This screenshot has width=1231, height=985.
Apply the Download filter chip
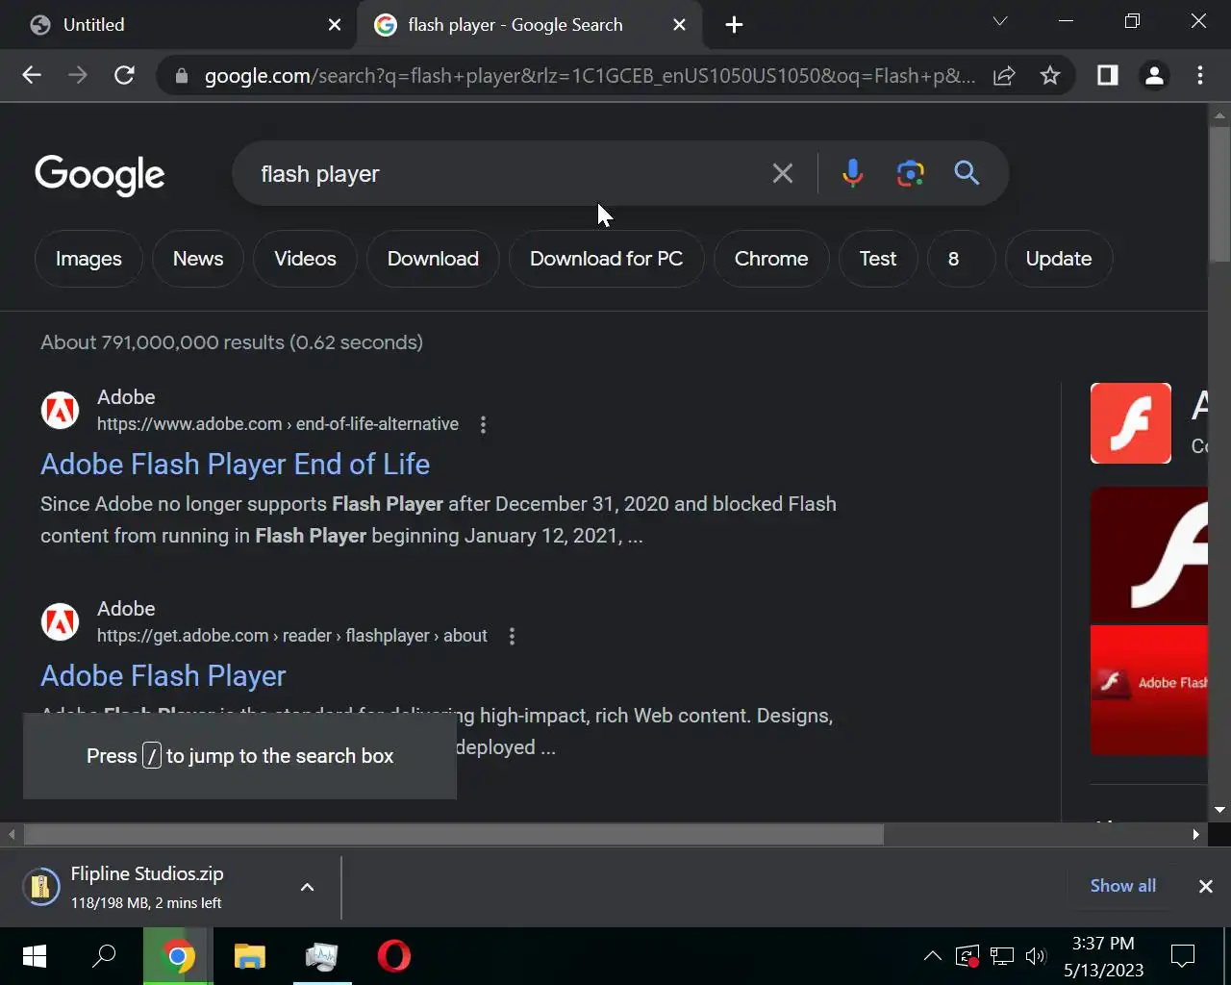pos(433,259)
